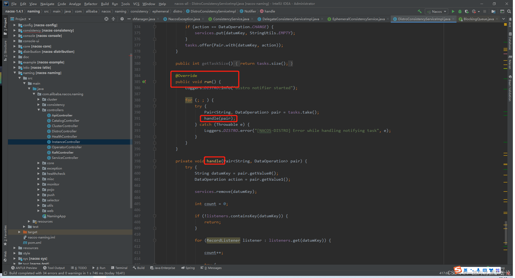Open the Web tool window on left strip
The width and height of the screenshot is (515, 278).
5,256
